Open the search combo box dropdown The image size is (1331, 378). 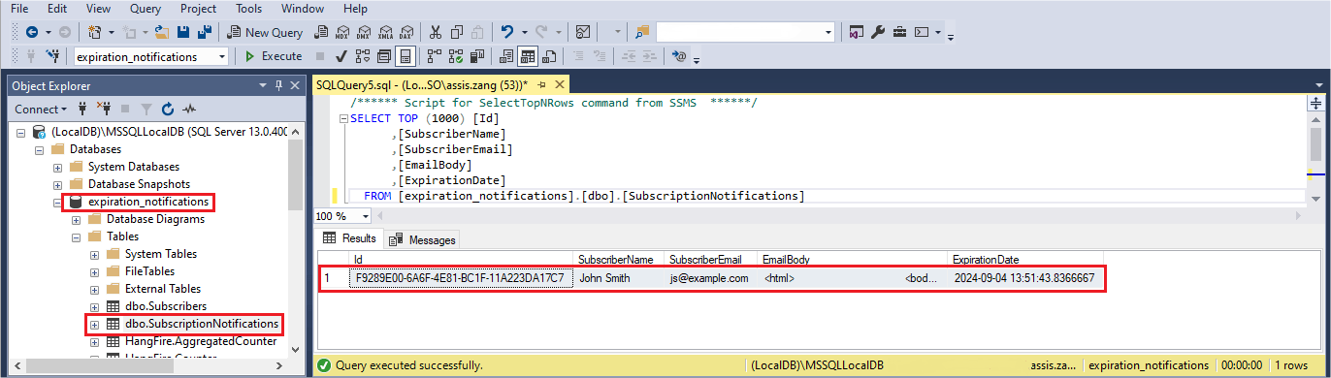coord(828,32)
